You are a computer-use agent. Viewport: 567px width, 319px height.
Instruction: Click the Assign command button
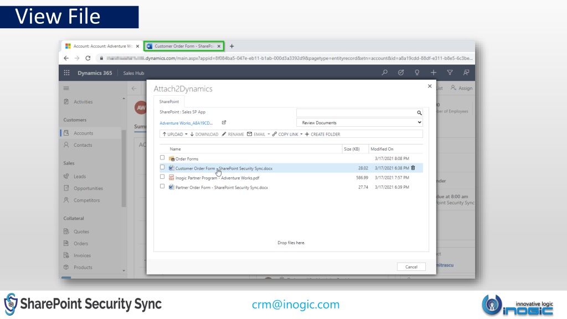tap(461, 88)
